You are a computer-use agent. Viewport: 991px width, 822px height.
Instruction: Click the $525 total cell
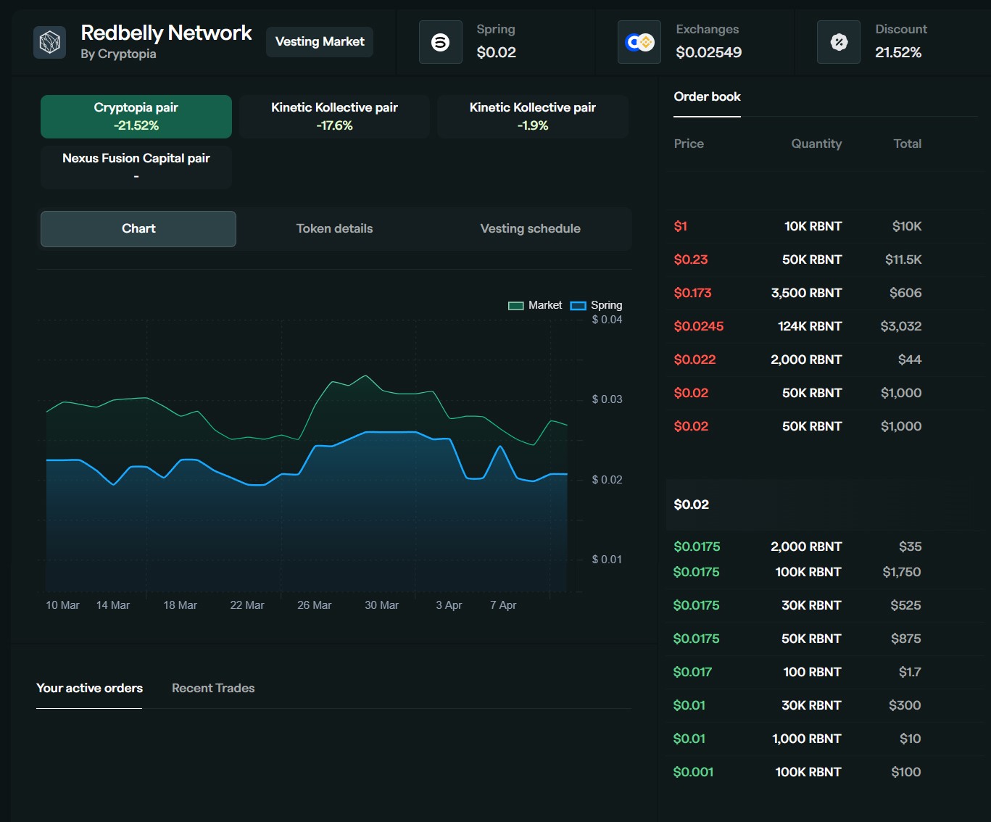(905, 605)
